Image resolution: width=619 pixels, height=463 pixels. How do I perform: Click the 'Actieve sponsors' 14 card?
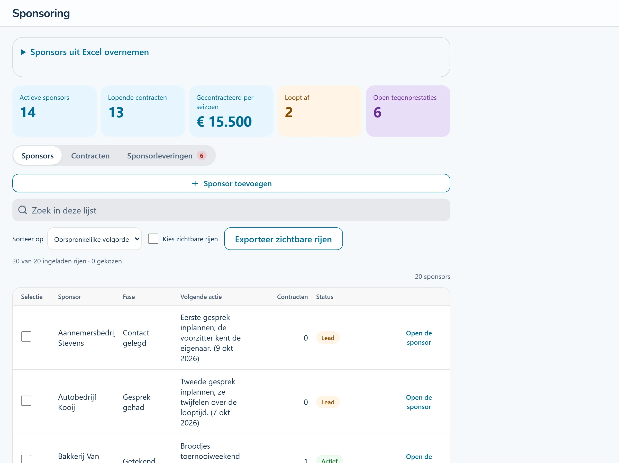(54, 111)
